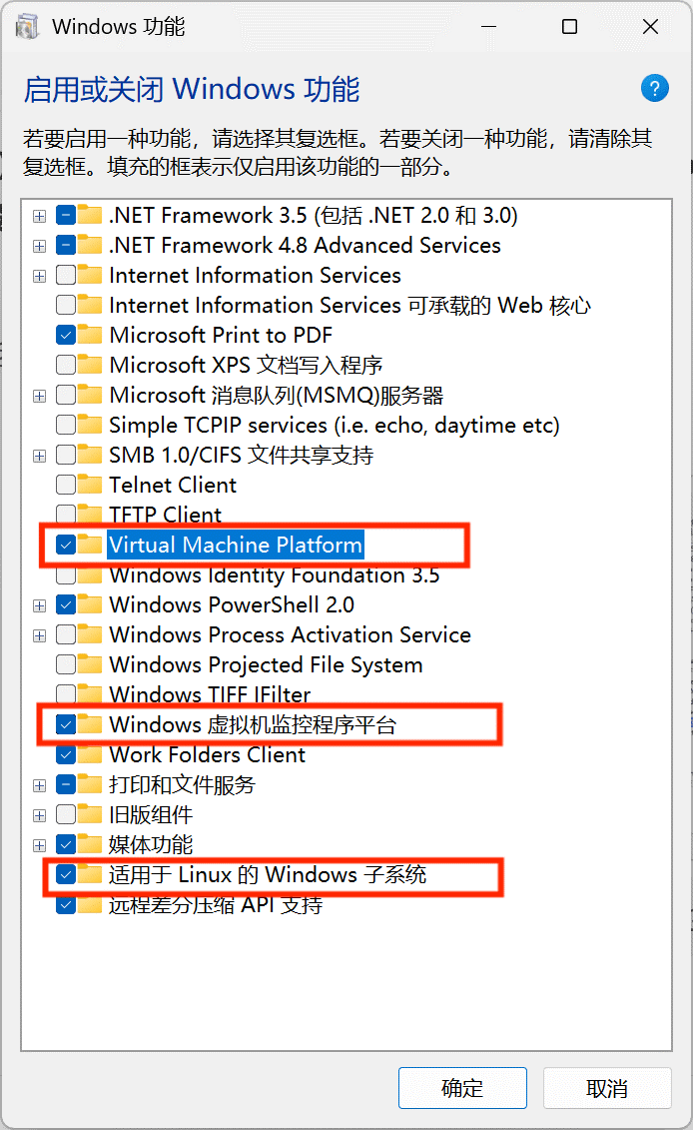Expand Windows Process Activation Service node
The image size is (693, 1130).
[40, 634]
